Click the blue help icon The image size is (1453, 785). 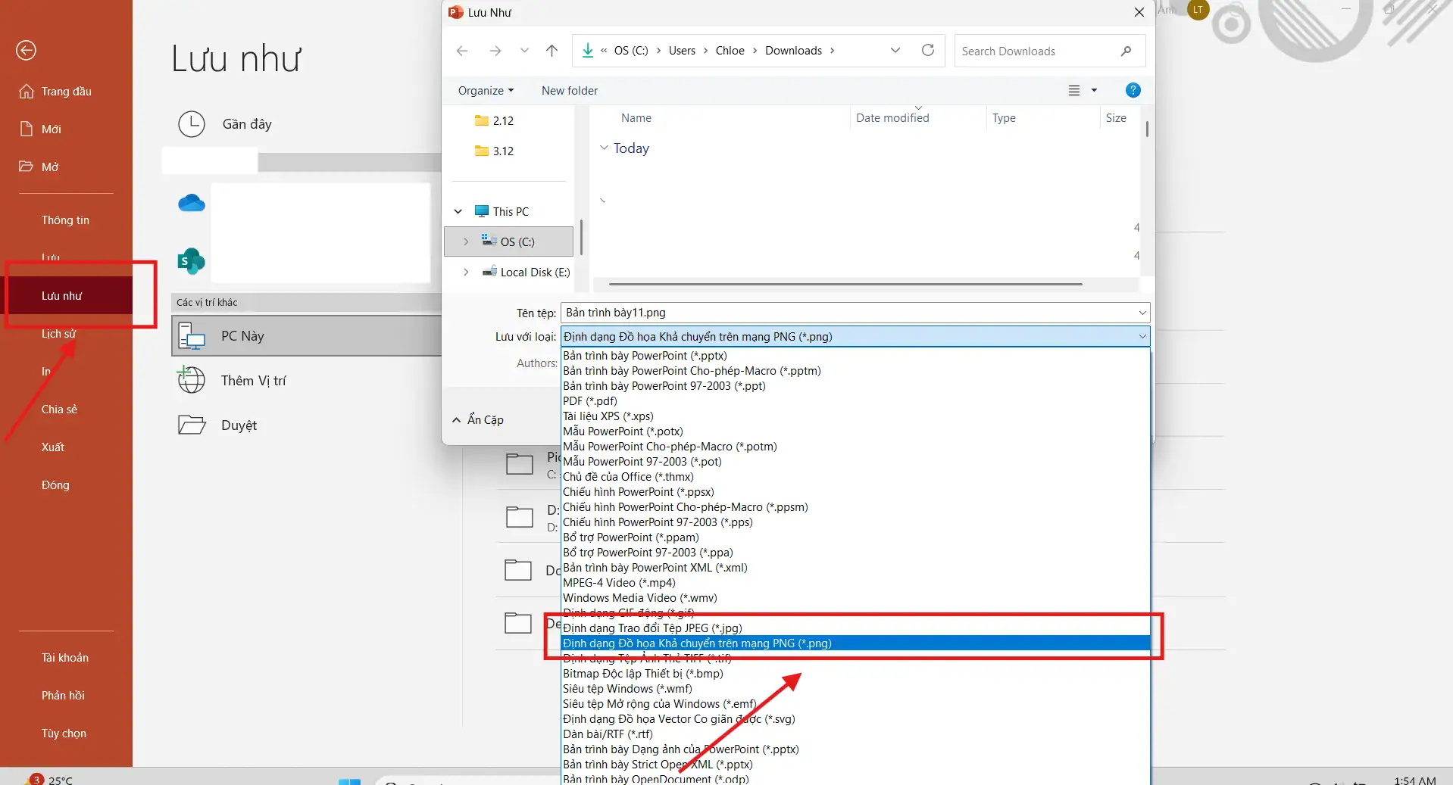1133,90
